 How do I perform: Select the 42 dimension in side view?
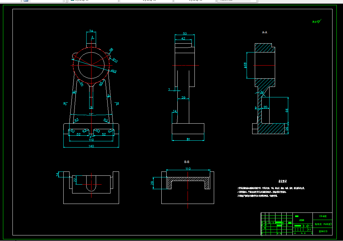coord(183,38)
